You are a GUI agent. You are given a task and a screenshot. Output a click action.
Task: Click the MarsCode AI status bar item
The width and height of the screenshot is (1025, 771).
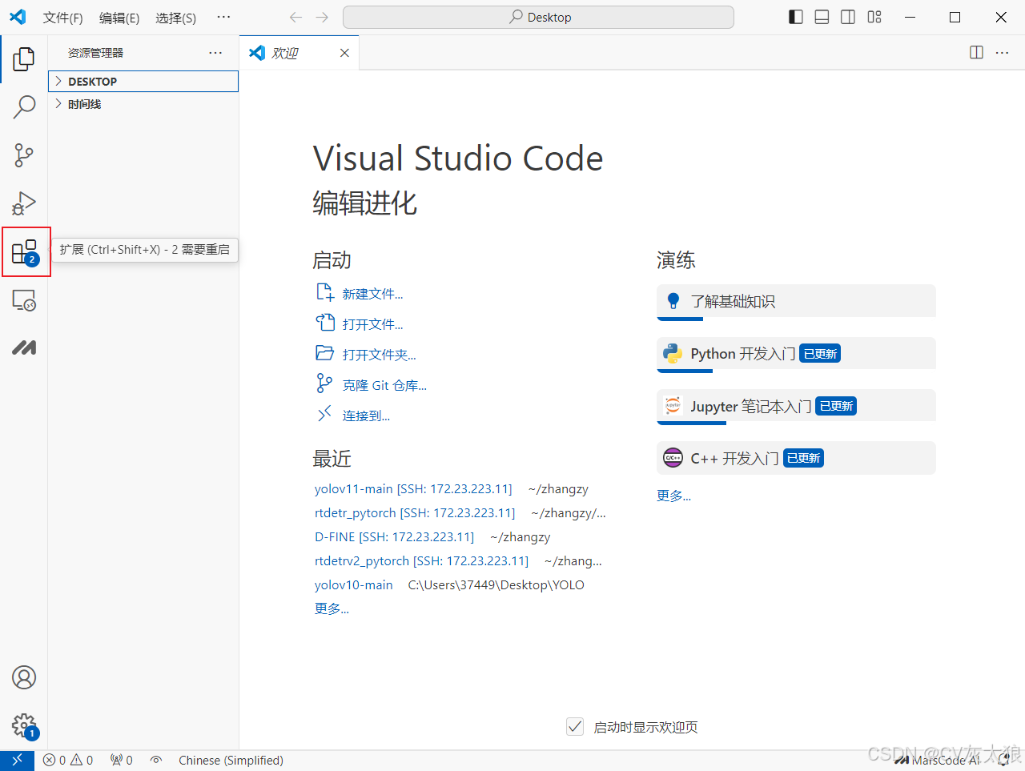938,761
